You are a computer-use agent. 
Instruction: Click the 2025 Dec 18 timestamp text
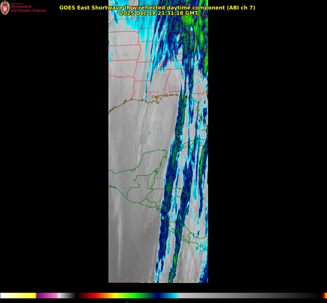(159, 13)
